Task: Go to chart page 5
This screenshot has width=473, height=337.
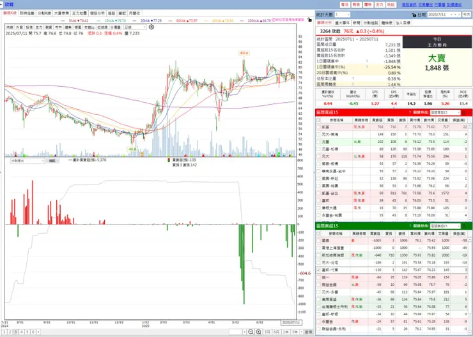Action: 27,332
